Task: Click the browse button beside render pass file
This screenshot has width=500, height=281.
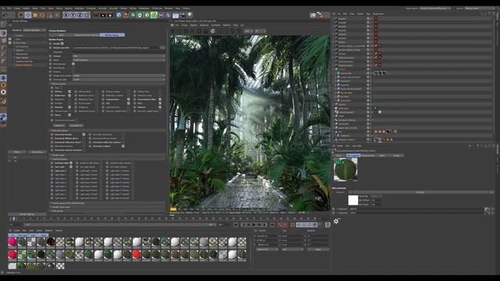Action: [x=162, y=48]
